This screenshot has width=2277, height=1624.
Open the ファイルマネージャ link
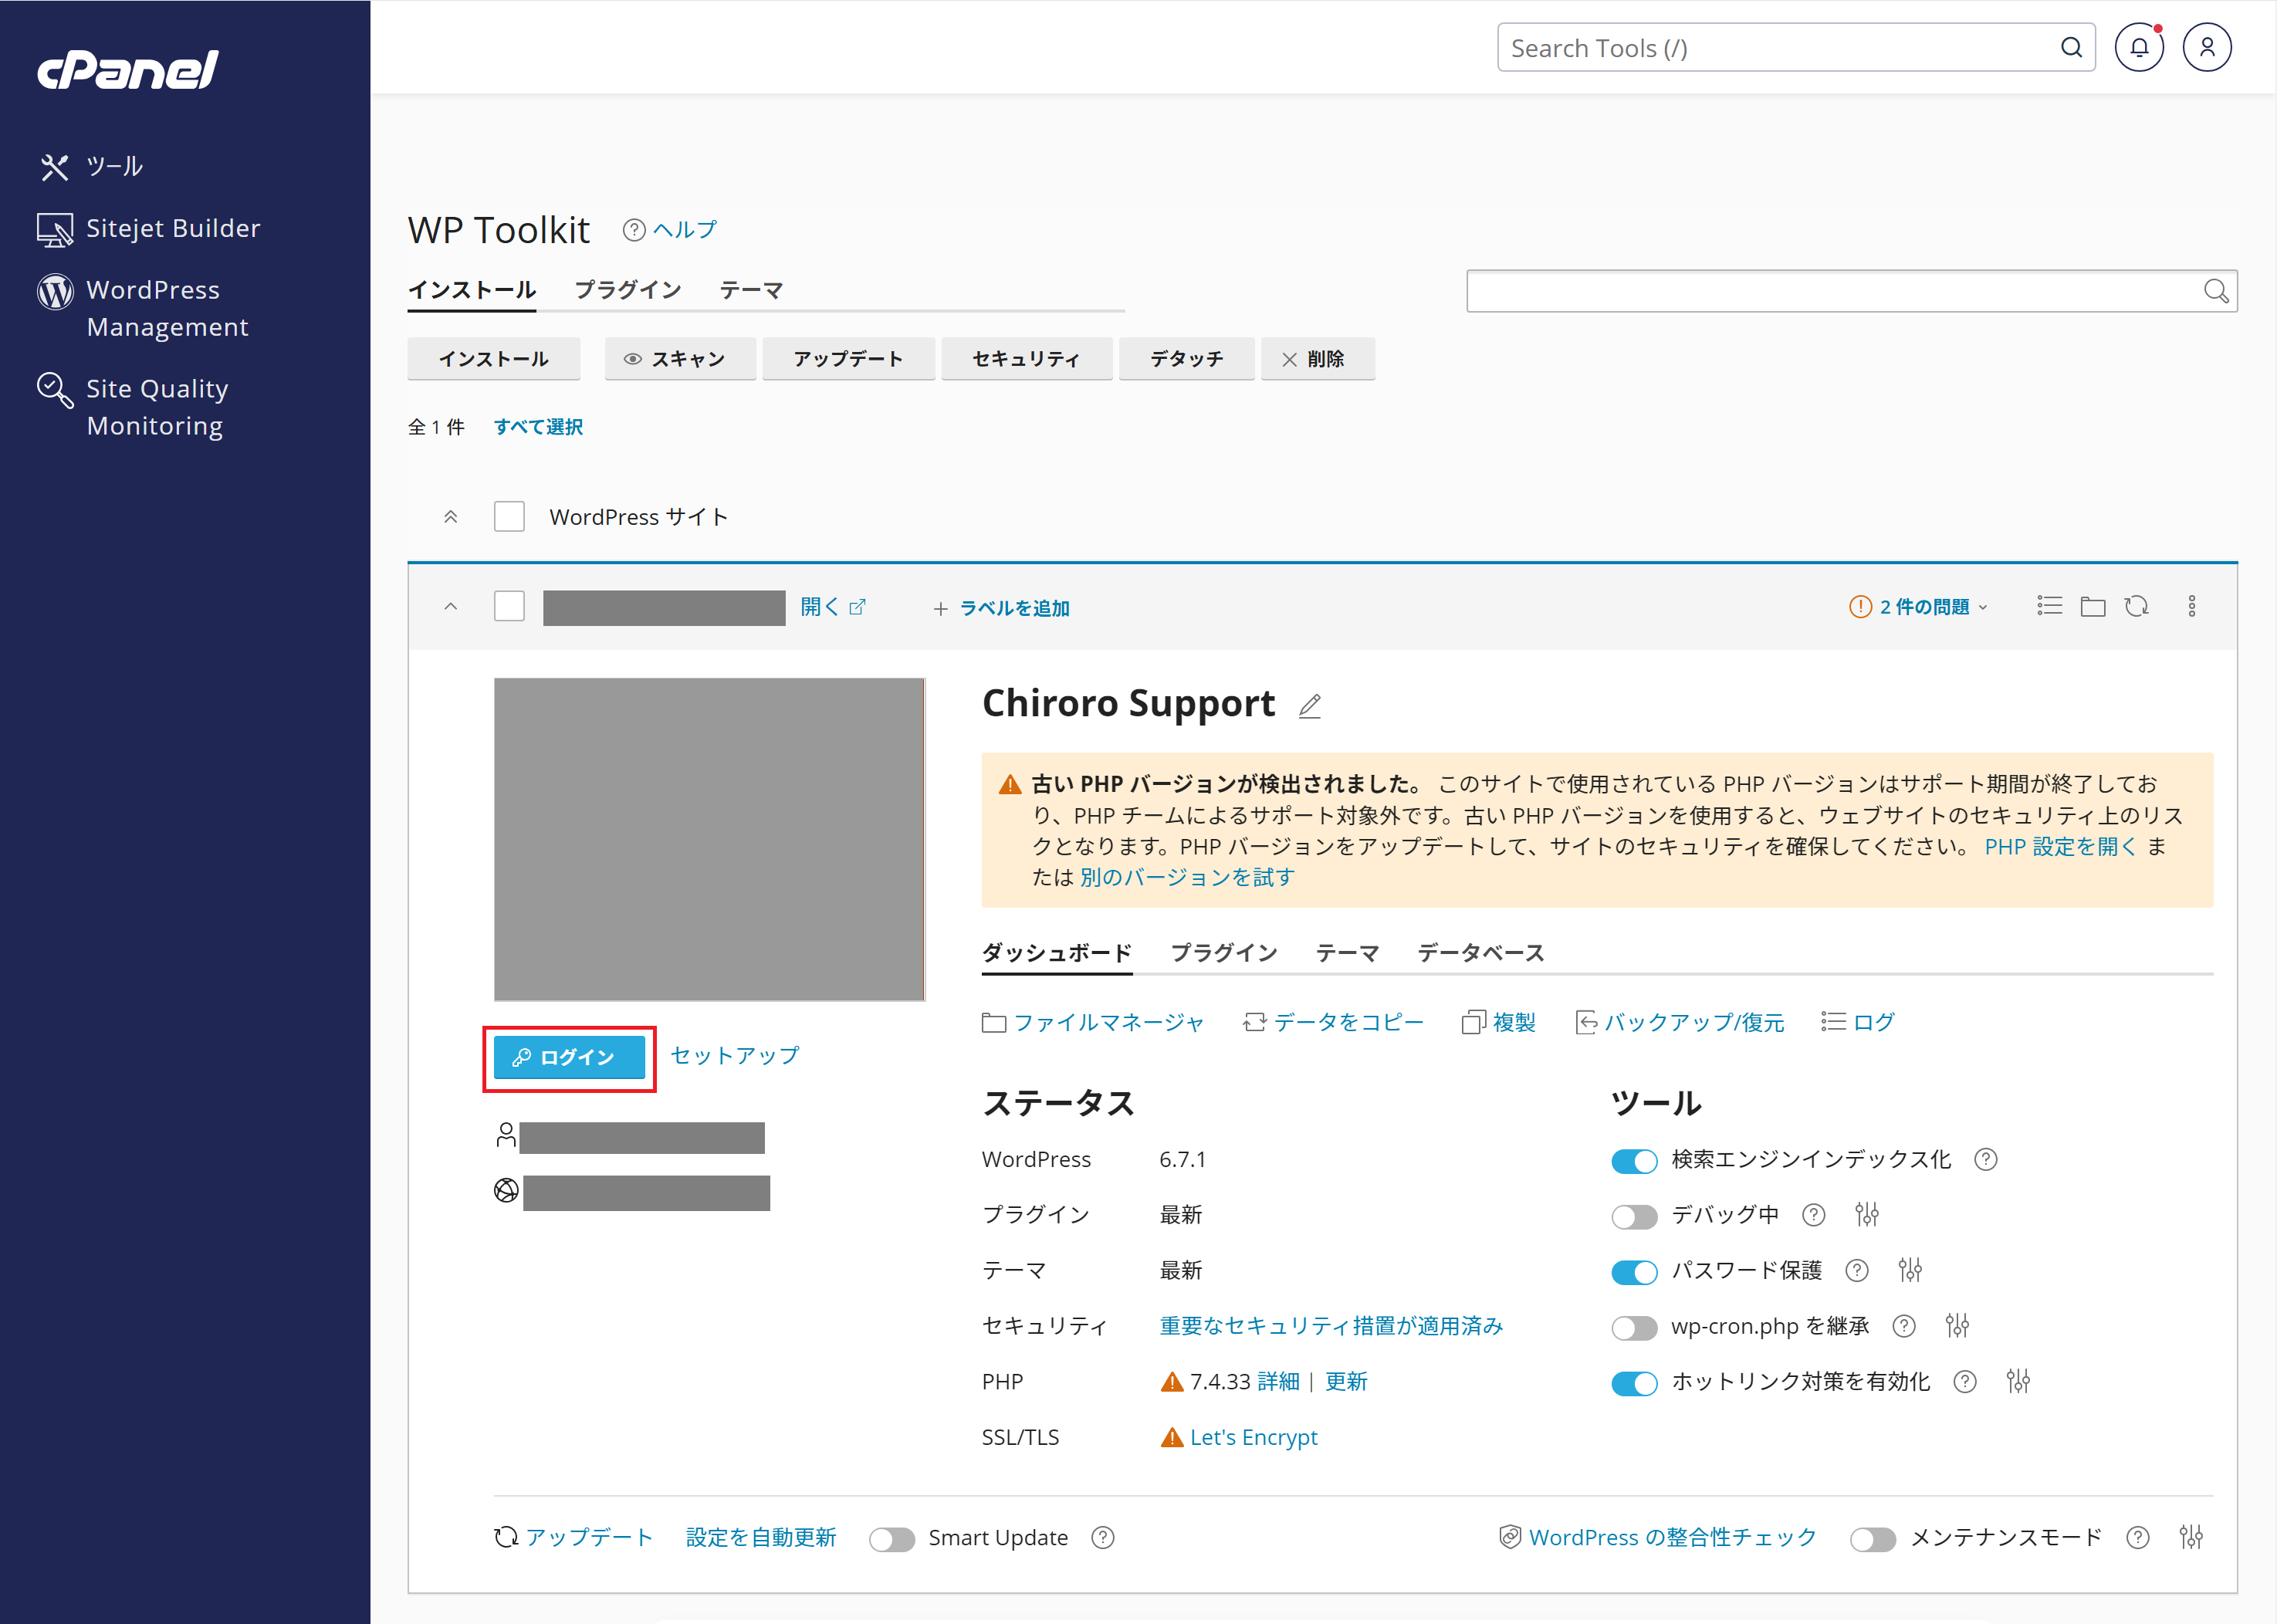[x=1093, y=1022]
